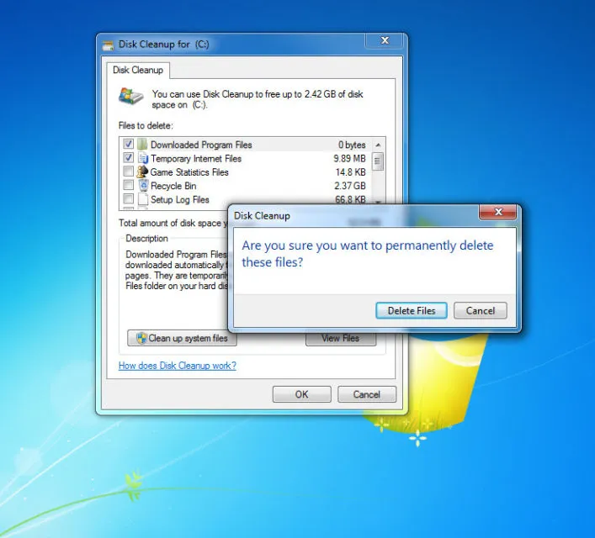
Task: Click the View Files button
Action: pyautogui.click(x=341, y=339)
